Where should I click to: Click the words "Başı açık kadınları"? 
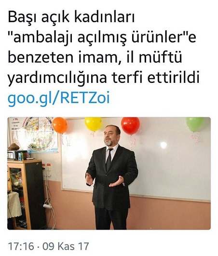(x=71, y=17)
